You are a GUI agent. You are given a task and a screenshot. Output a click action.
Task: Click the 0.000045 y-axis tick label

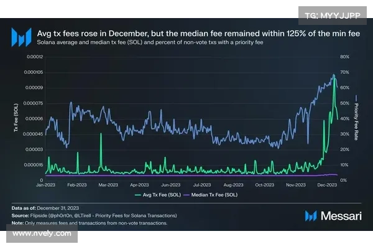33,134
